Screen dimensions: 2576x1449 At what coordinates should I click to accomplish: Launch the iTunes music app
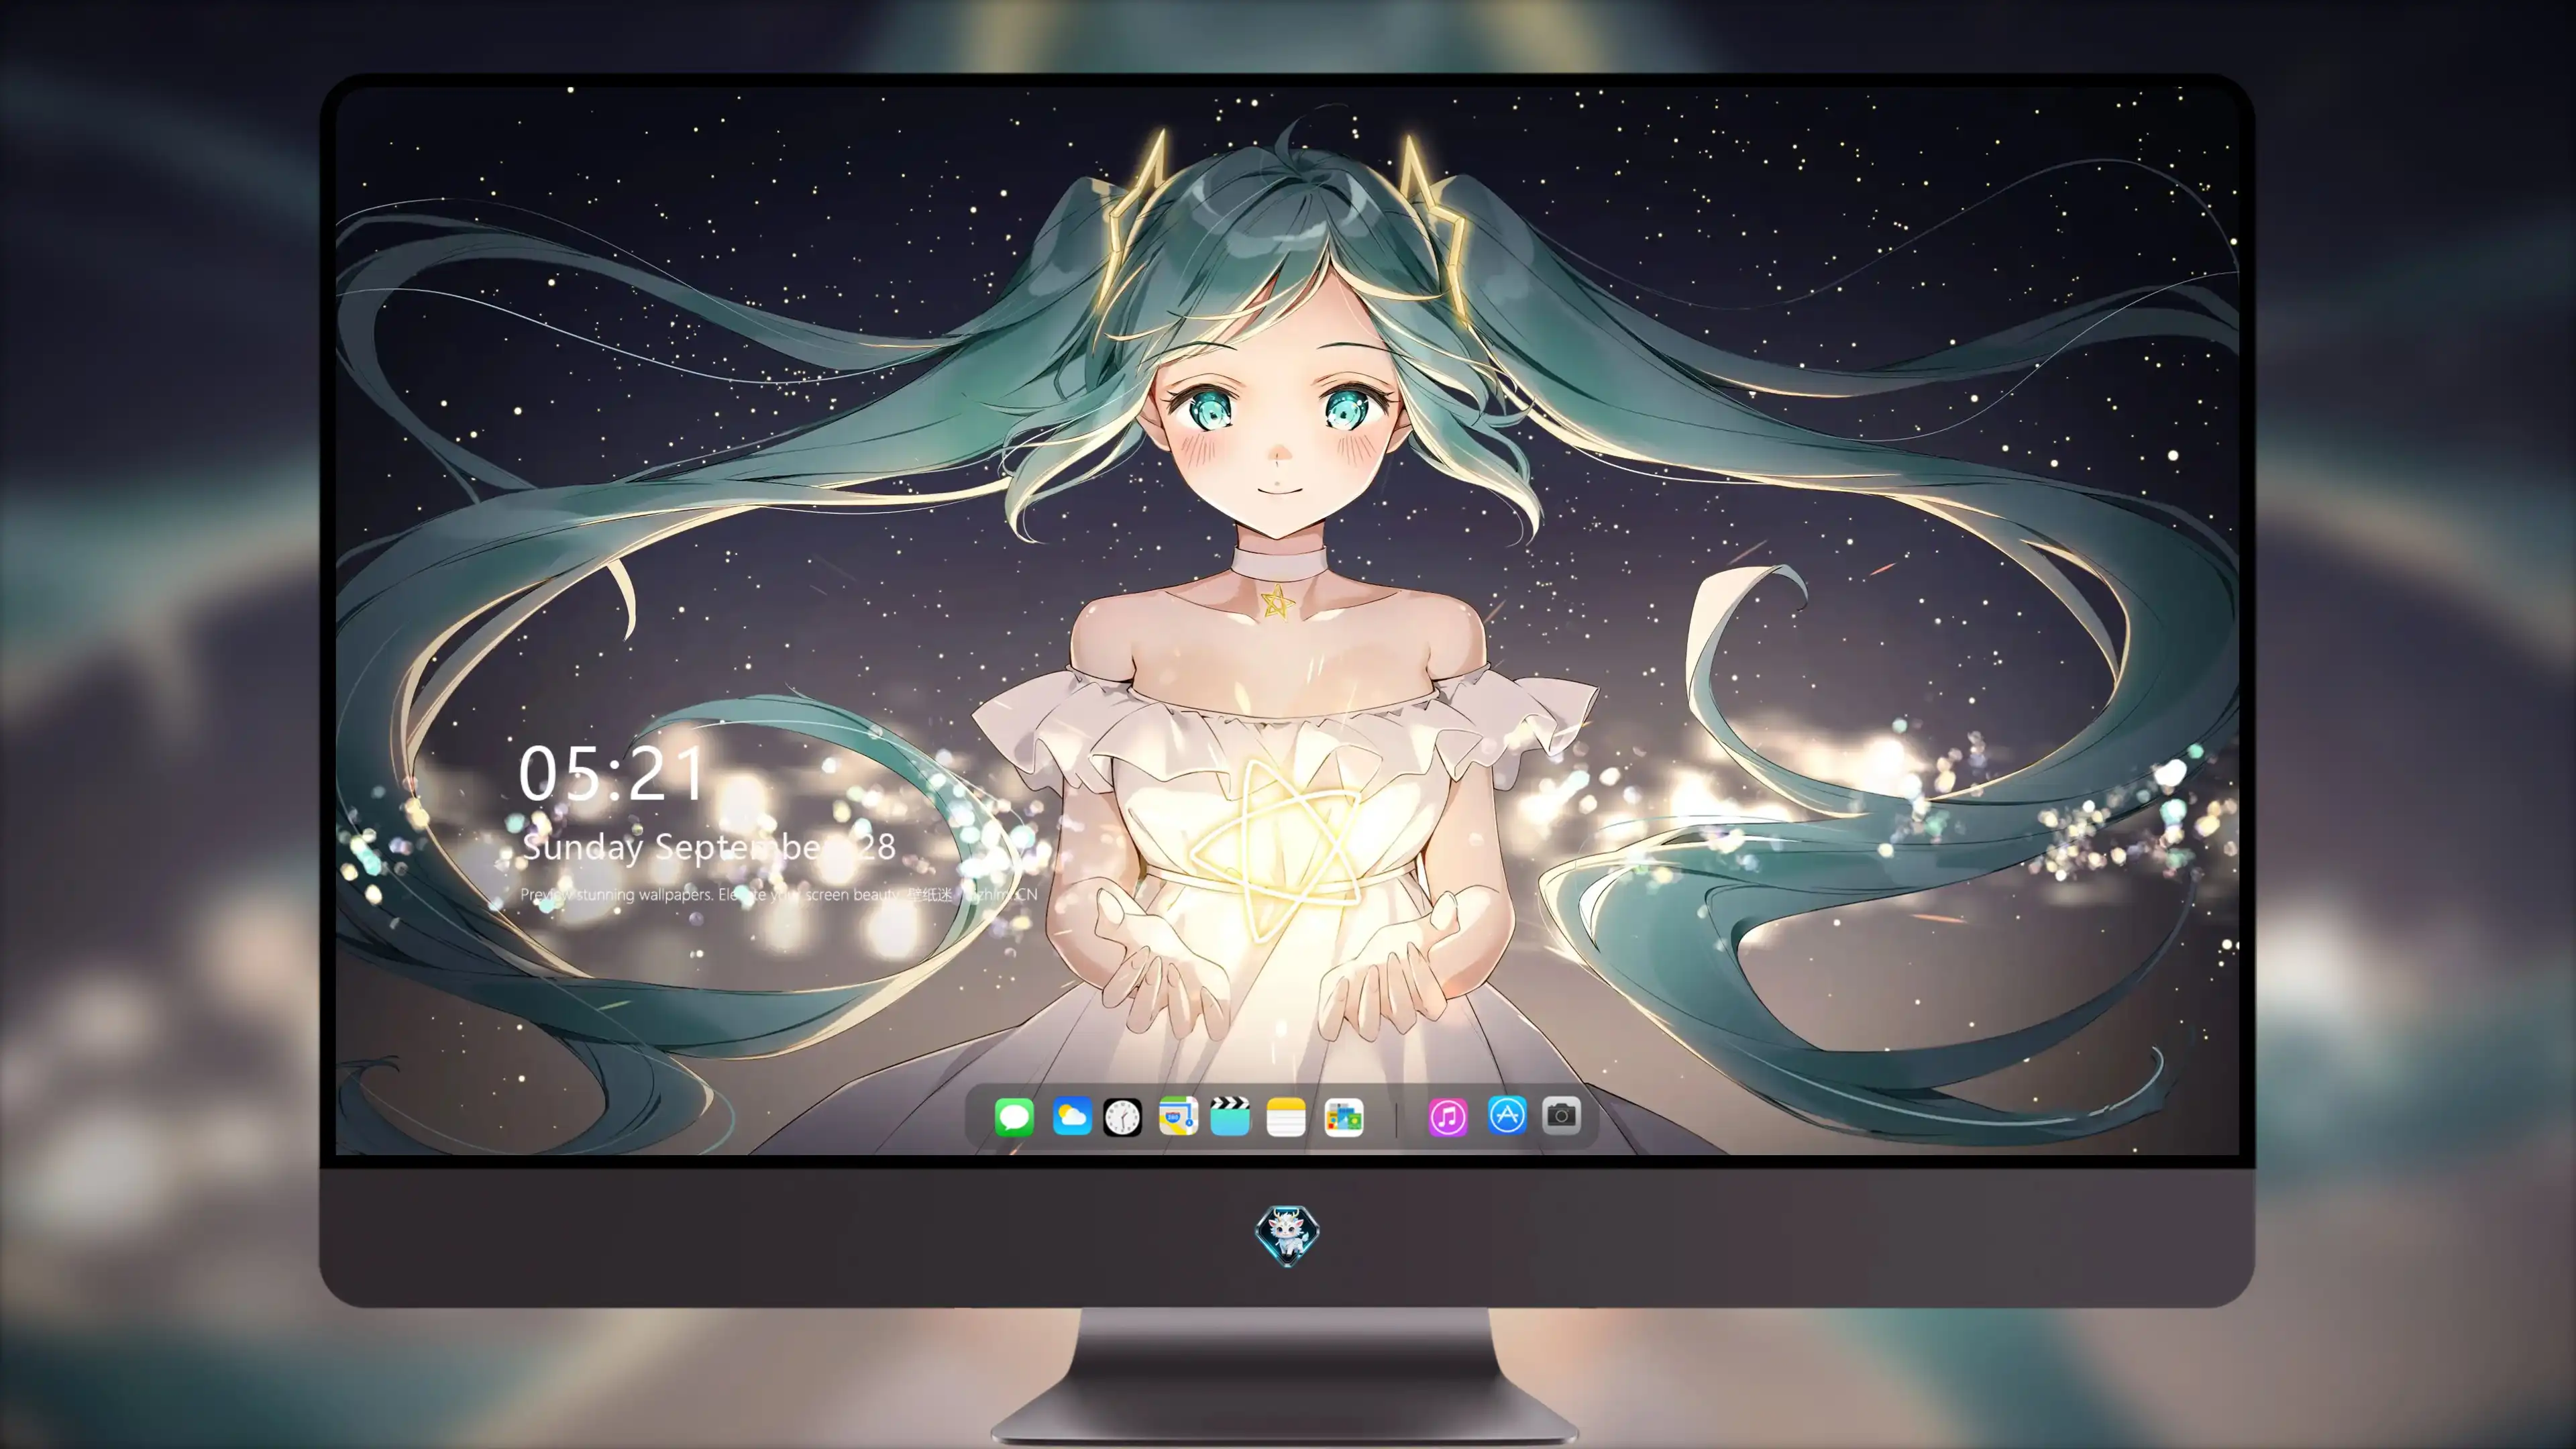pos(1448,1117)
